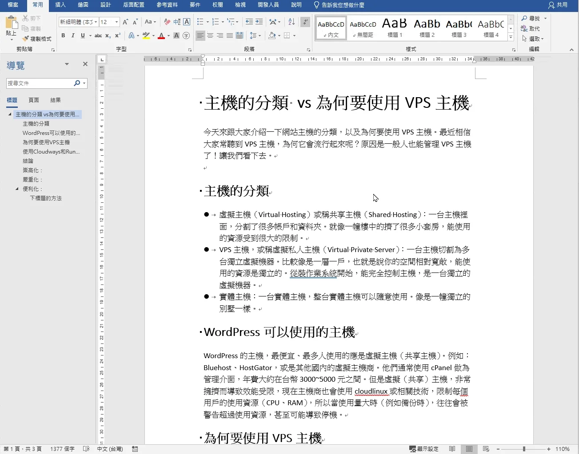Open the 設計 (Design) ribbon tab
Image resolution: width=579 pixels, height=454 pixels.
coord(106,5)
